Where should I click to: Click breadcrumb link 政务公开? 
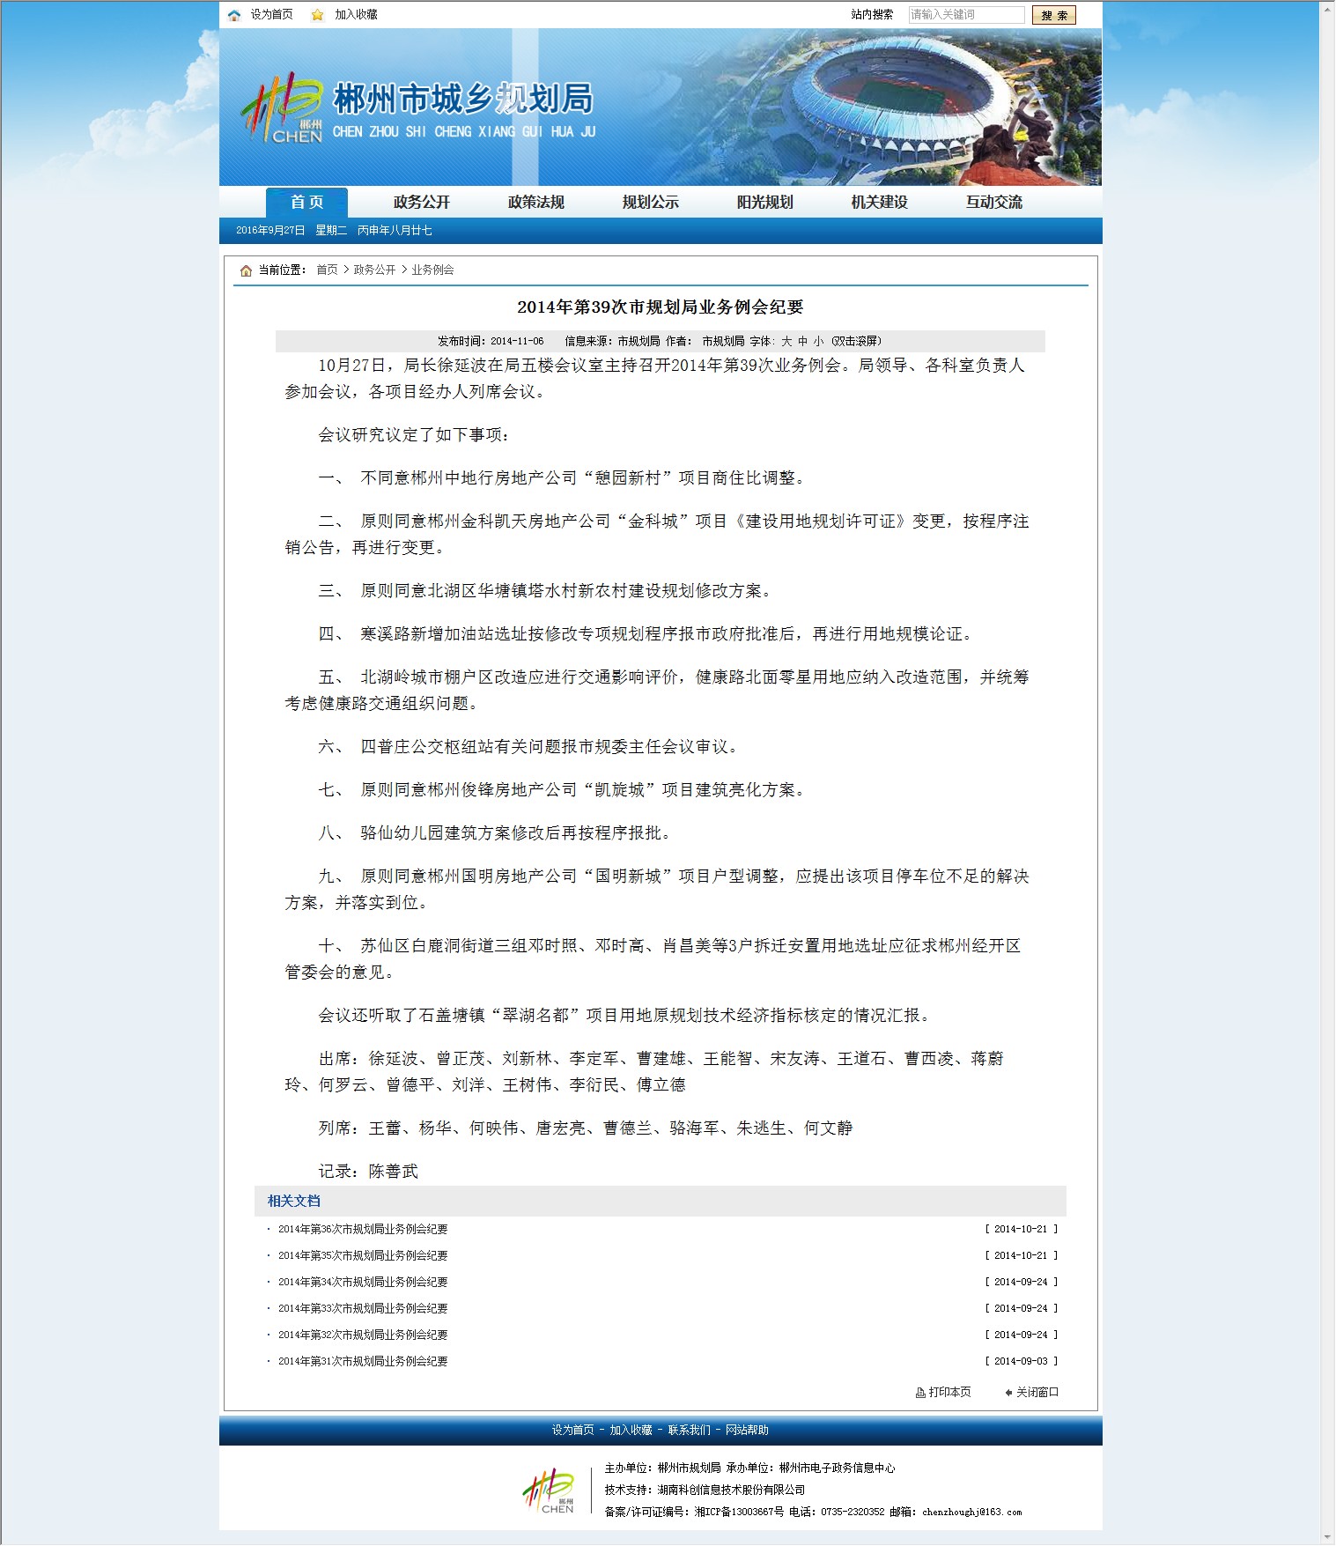[374, 270]
